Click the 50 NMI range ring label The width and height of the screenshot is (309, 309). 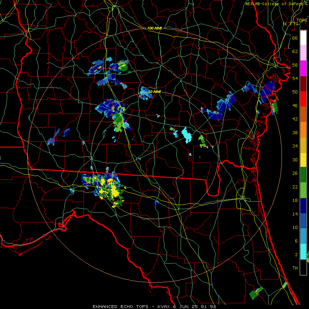point(154,92)
